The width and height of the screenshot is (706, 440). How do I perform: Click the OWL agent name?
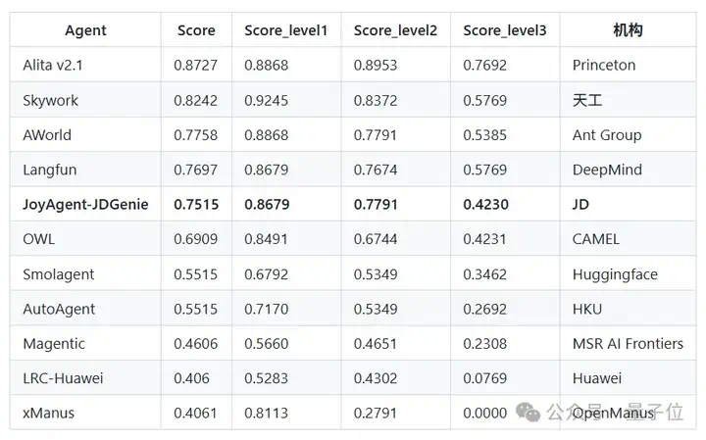pyautogui.click(x=38, y=239)
